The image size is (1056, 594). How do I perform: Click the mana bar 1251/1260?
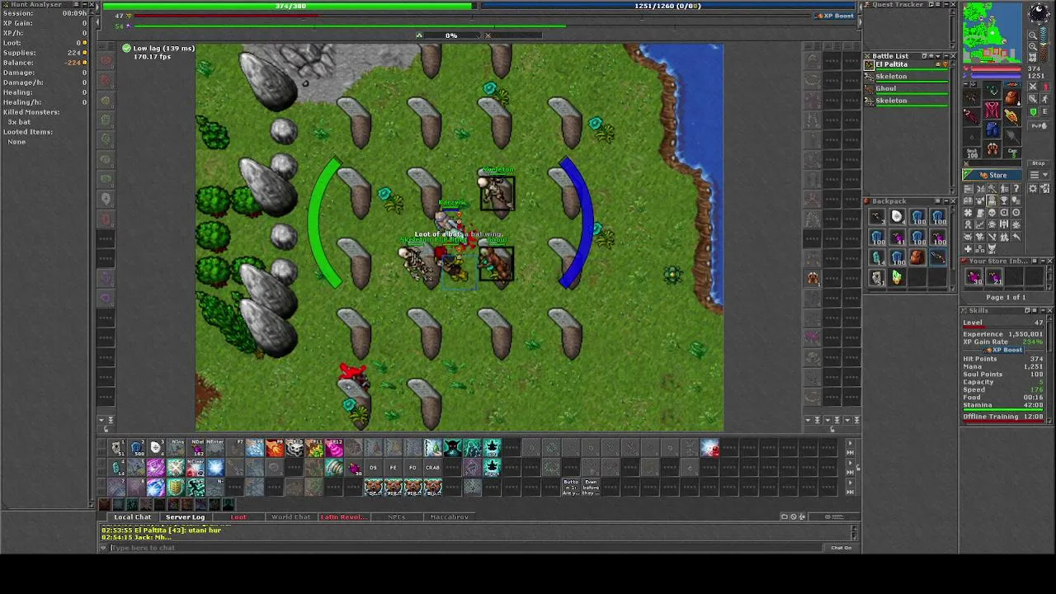tap(668, 6)
